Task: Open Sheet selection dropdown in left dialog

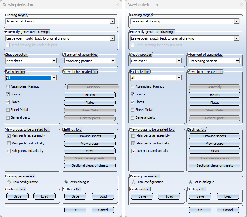Action: (54, 61)
